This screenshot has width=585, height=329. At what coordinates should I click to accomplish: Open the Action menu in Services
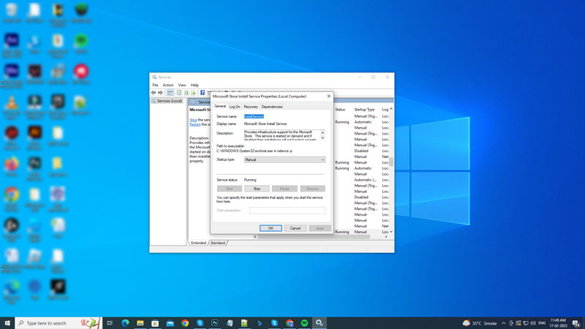pos(168,85)
